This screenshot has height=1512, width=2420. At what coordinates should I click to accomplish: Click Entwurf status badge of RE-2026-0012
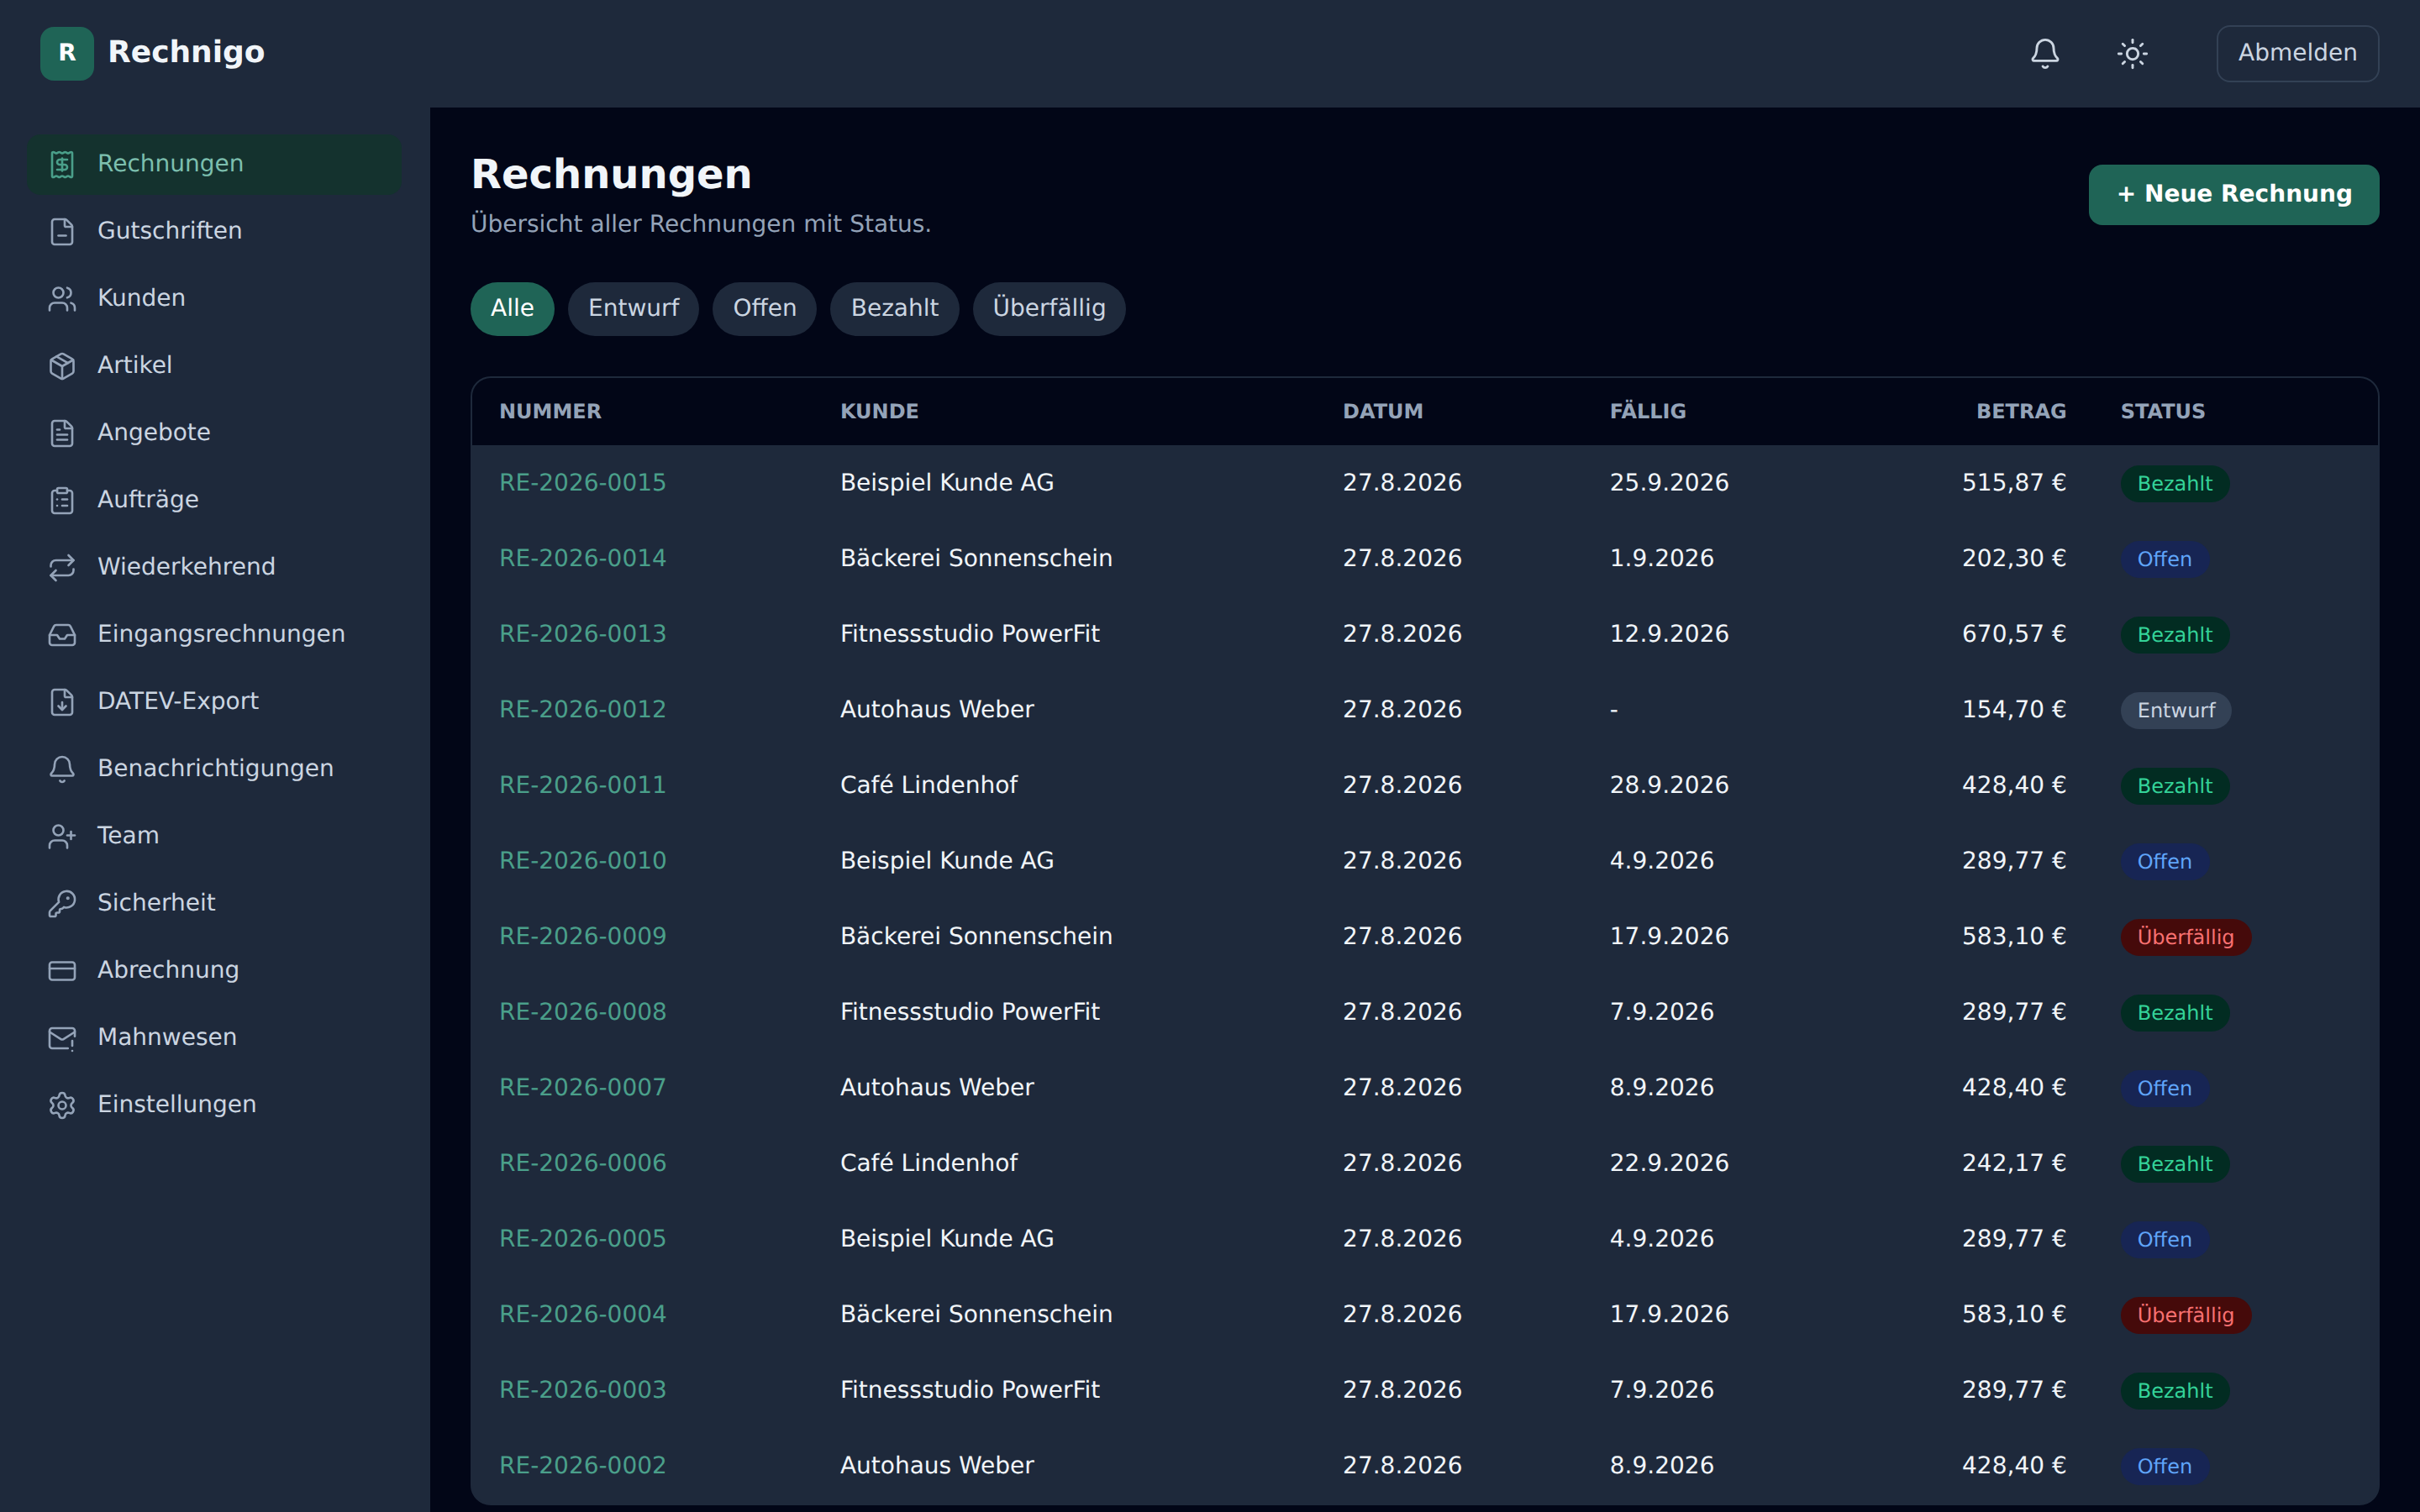point(2175,710)
